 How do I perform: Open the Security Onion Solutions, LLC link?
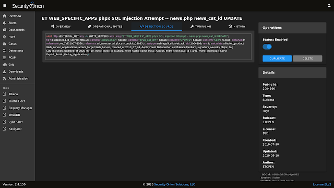coord(174,184)
